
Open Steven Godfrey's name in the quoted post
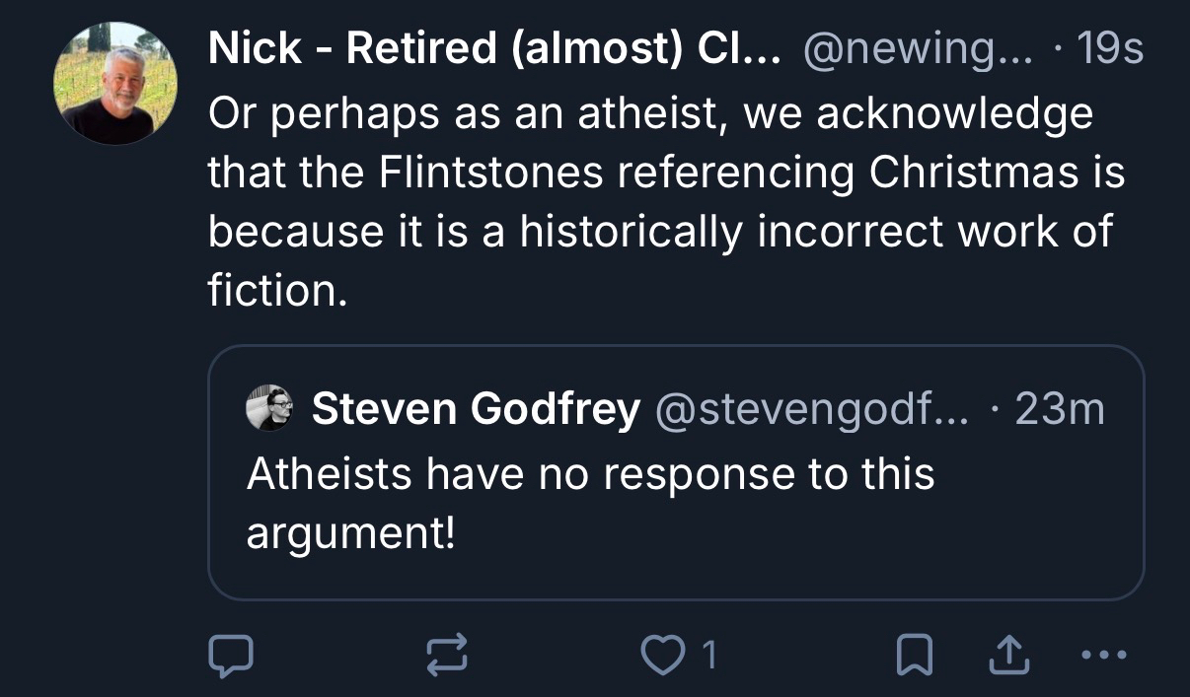476,409
